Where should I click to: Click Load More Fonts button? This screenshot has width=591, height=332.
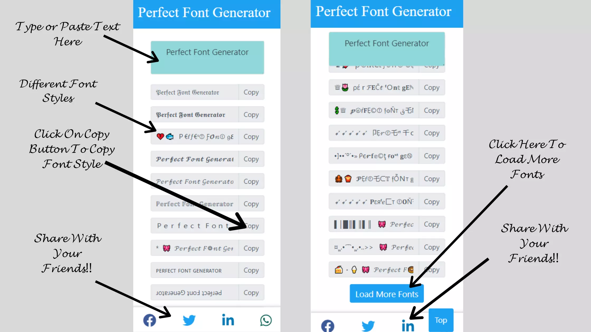(387, 294)
